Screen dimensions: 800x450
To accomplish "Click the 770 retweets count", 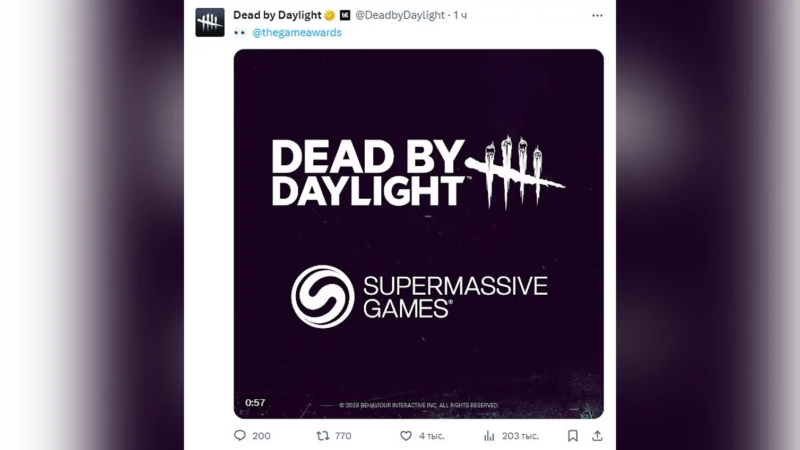I will click(x=343, y=435).
